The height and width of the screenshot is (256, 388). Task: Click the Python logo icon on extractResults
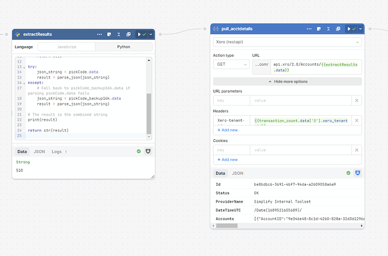17,34
